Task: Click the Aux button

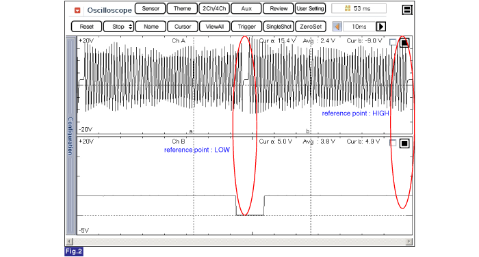Action: pyautogui.click(x=246, y=9)
